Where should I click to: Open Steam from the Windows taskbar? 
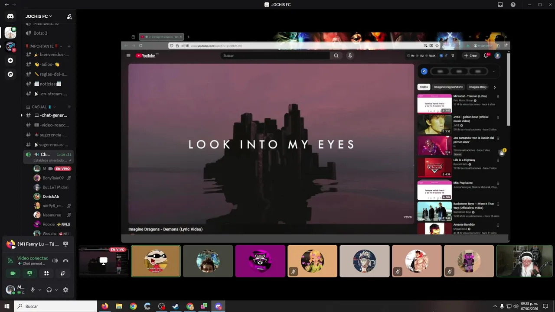tap(176, 306)
